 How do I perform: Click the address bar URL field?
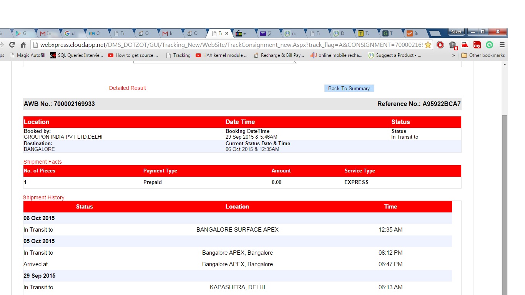click(x=231, y=45)
